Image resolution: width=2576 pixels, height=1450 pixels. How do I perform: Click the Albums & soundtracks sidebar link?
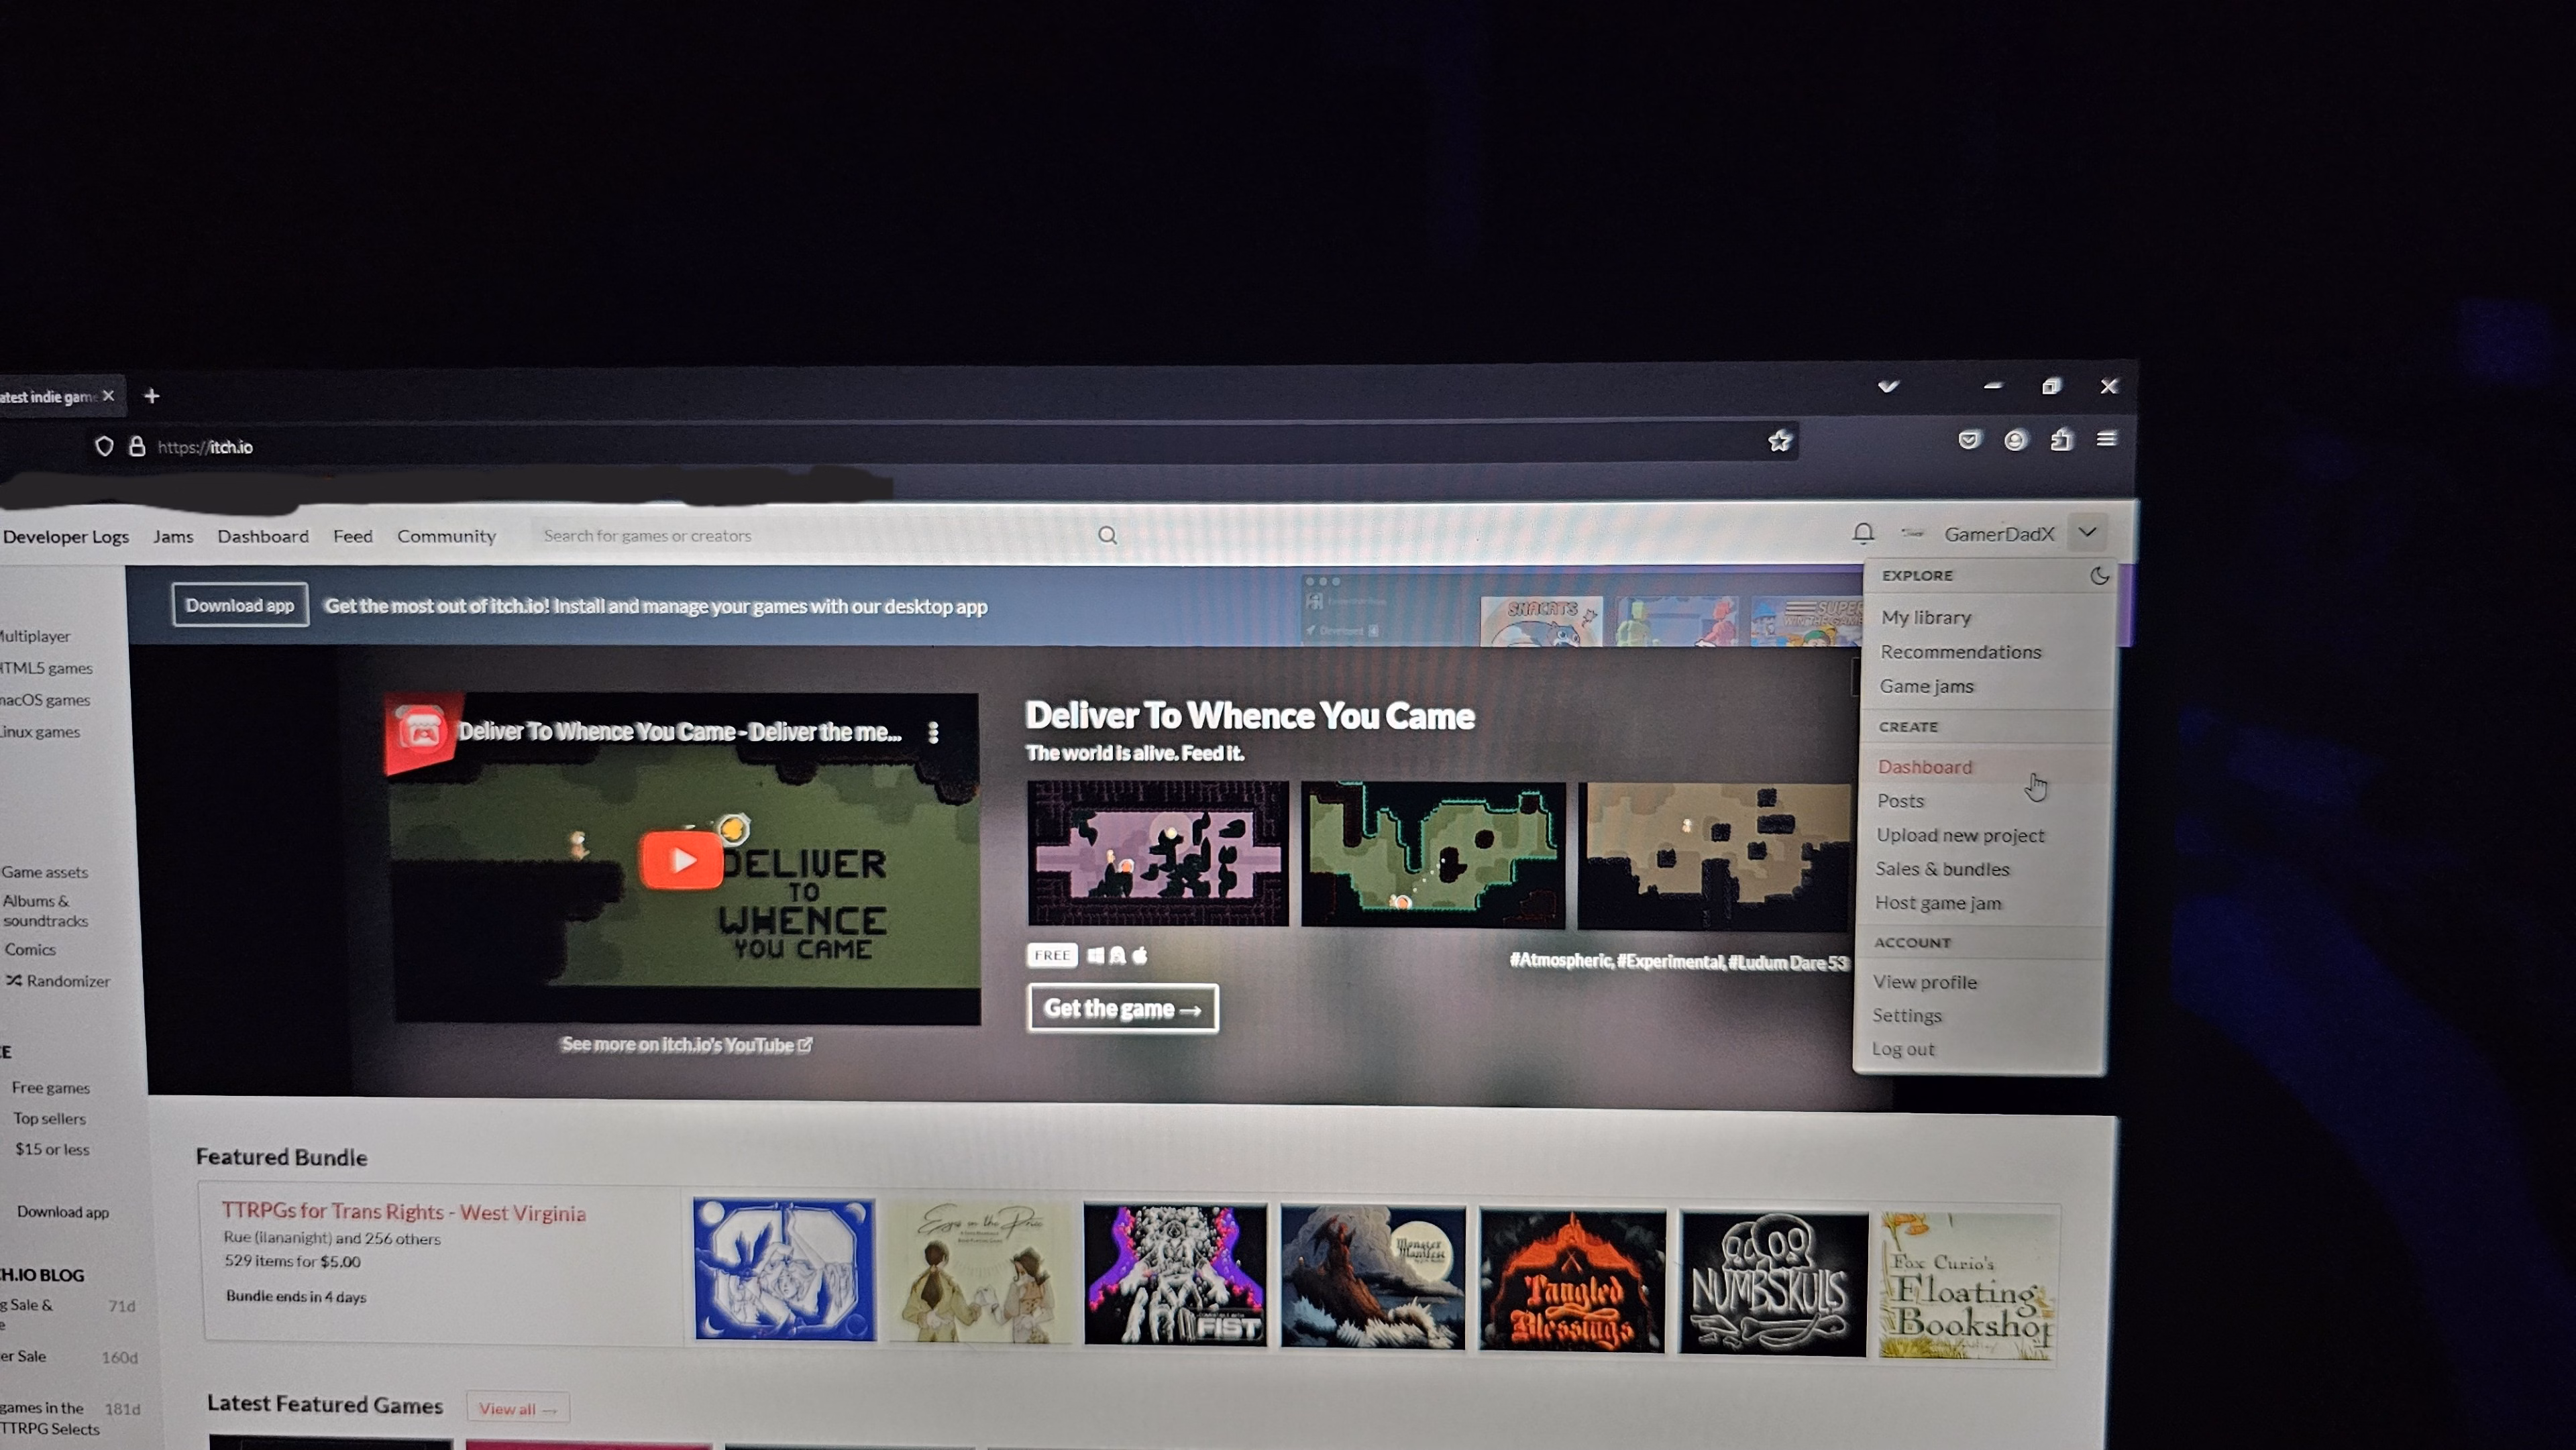pos(45,911)
